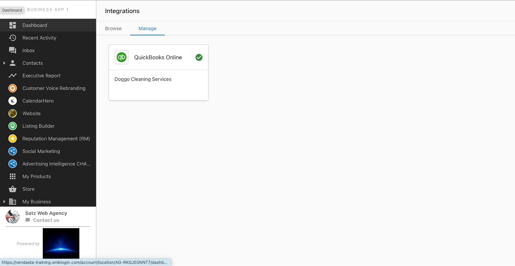The height and width of the screenshot is (266, 515).
Task: Click the Satz Web Agency name
Action: [x=46, y=213]
